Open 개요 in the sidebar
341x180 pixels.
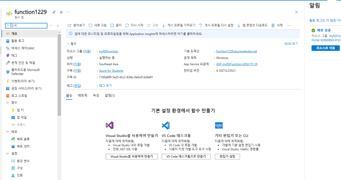29,33
